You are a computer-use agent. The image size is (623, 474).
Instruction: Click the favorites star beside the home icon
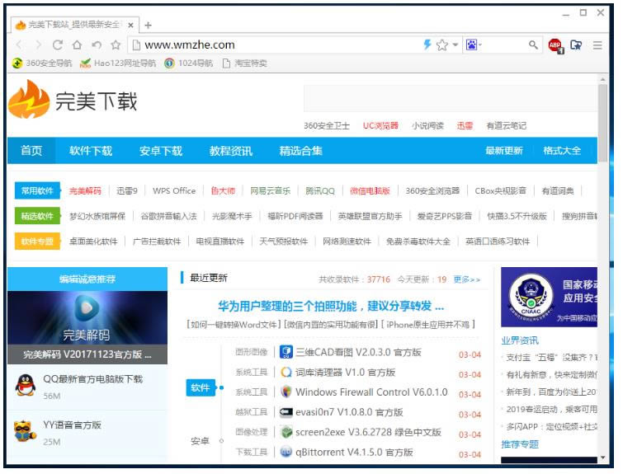point(116,45)
